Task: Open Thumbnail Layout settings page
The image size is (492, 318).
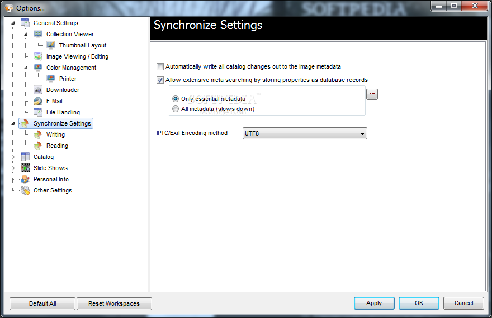Action: tap(83, 45)
